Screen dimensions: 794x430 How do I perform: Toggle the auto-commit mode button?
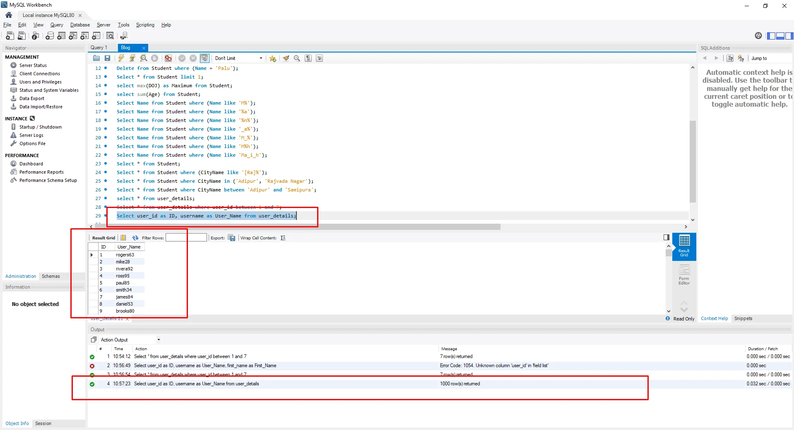(205, 58)
